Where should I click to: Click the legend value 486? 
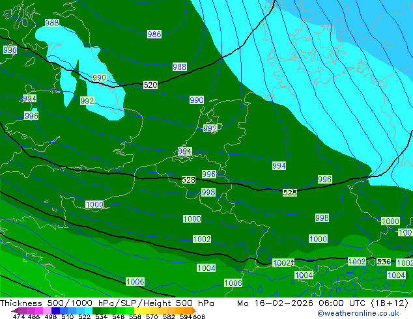pyautogui.click(x=34, y=316)
